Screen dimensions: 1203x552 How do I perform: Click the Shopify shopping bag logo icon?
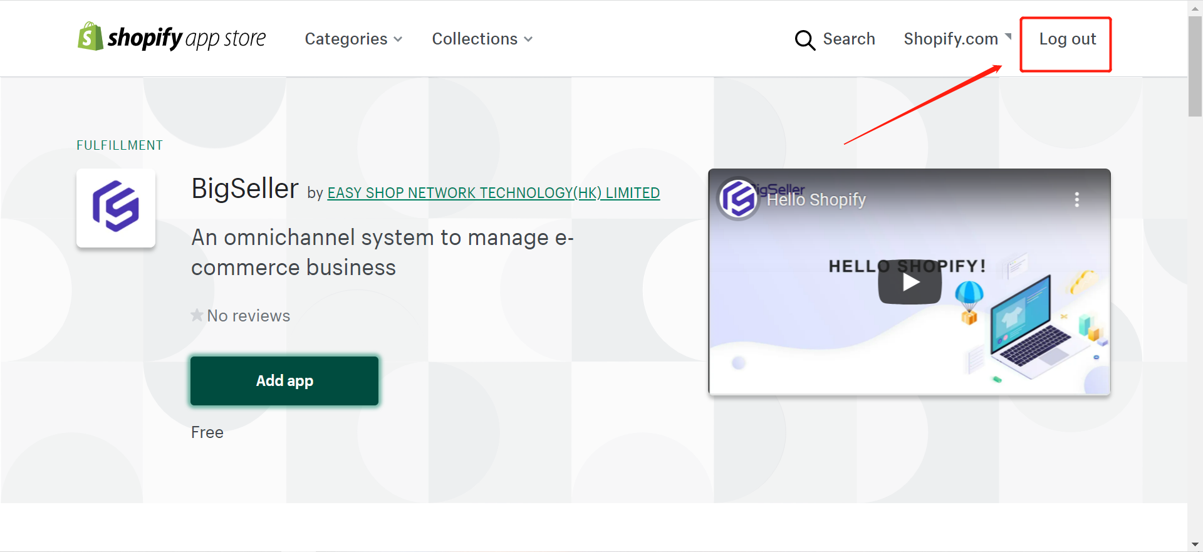[x=90, y=37]
